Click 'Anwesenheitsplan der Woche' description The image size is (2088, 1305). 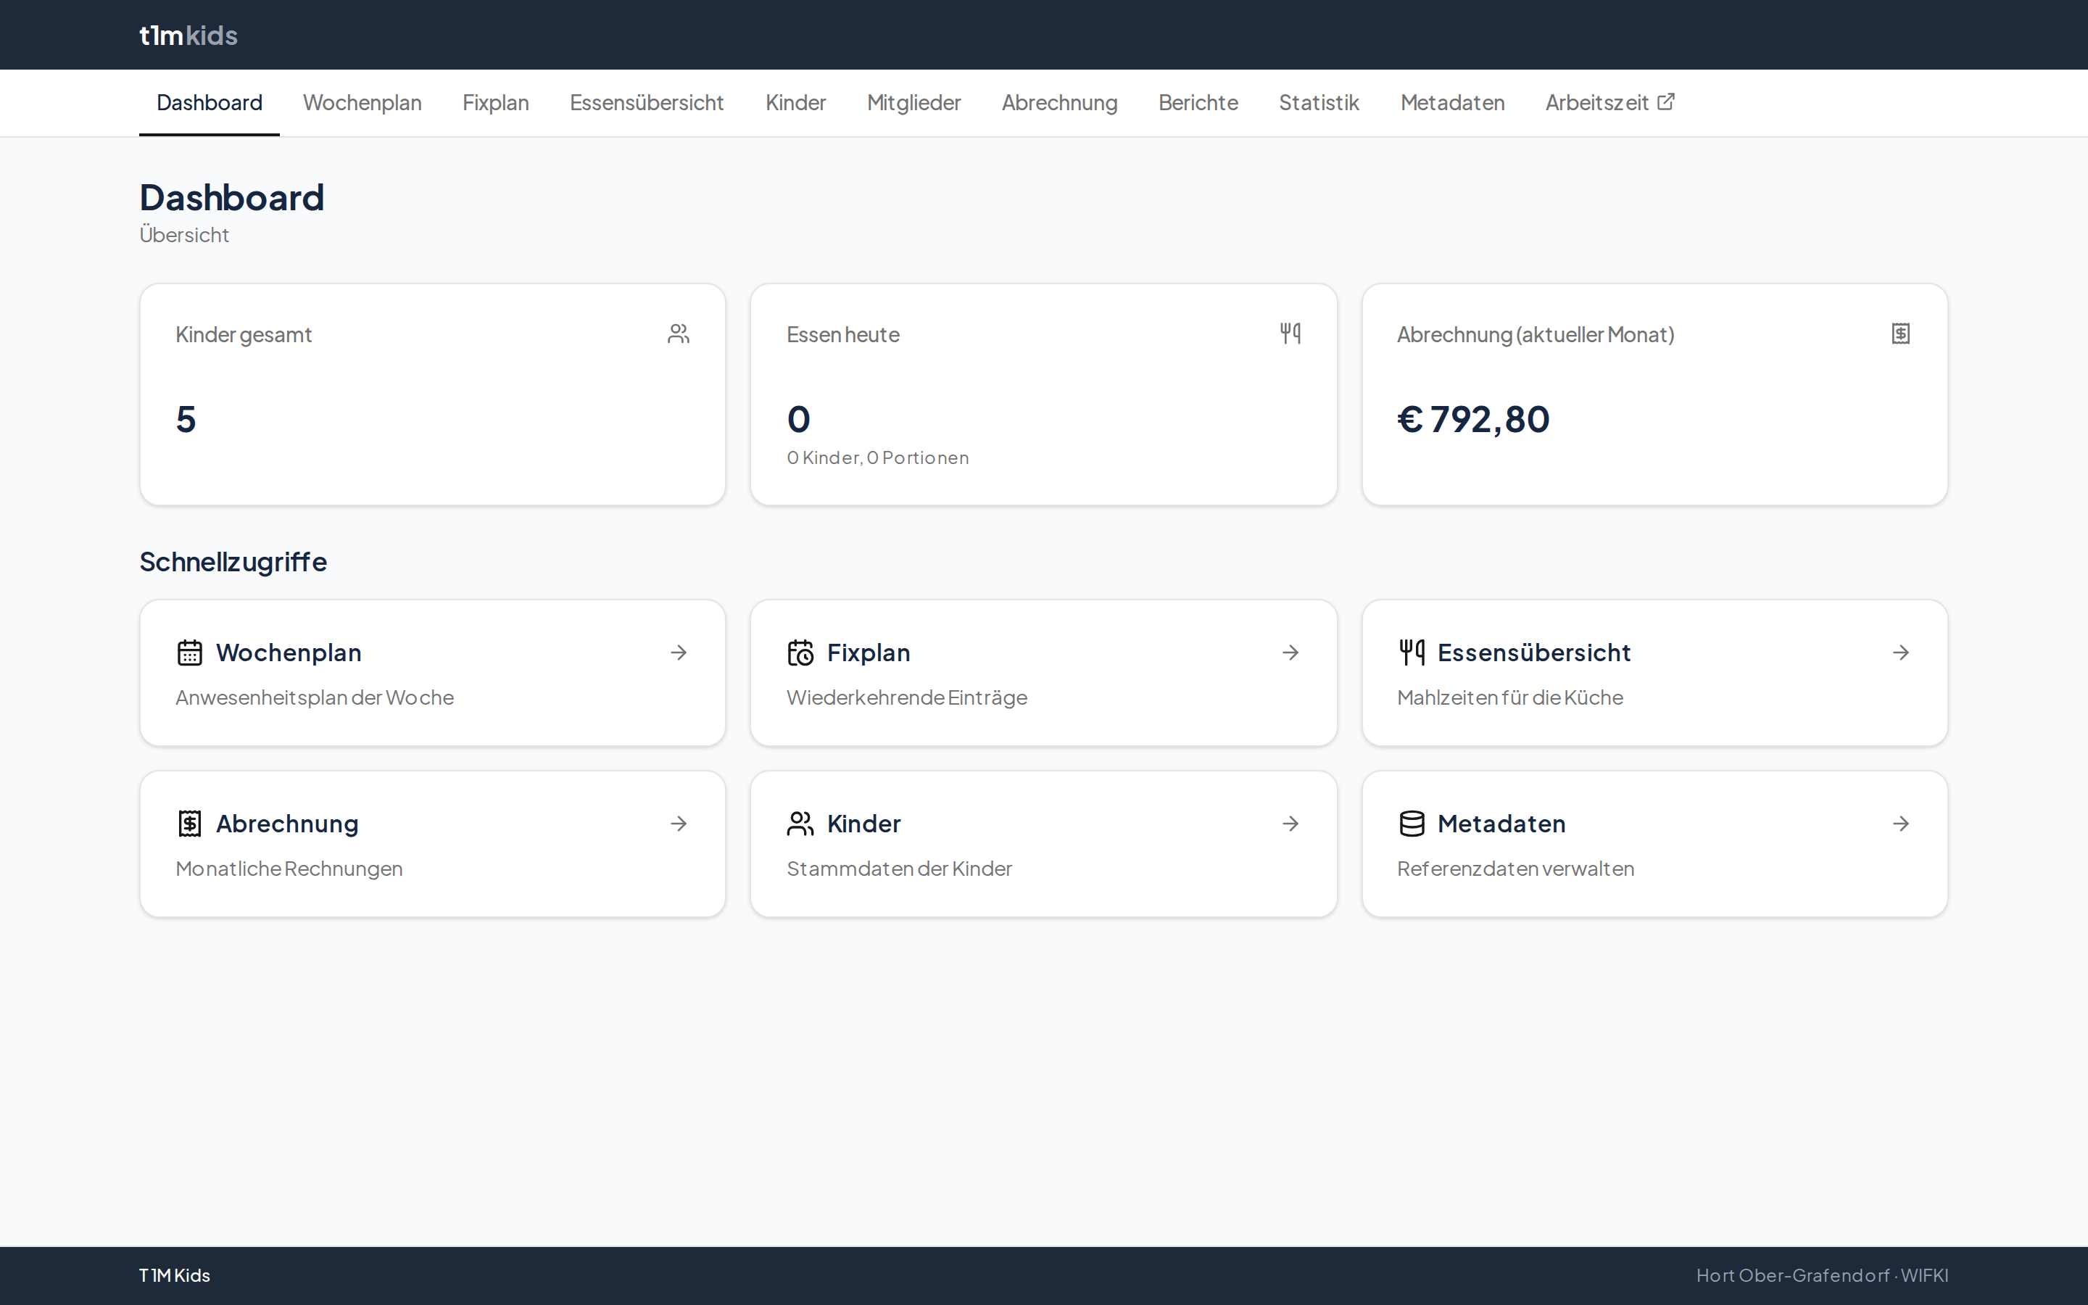[314, 697]
